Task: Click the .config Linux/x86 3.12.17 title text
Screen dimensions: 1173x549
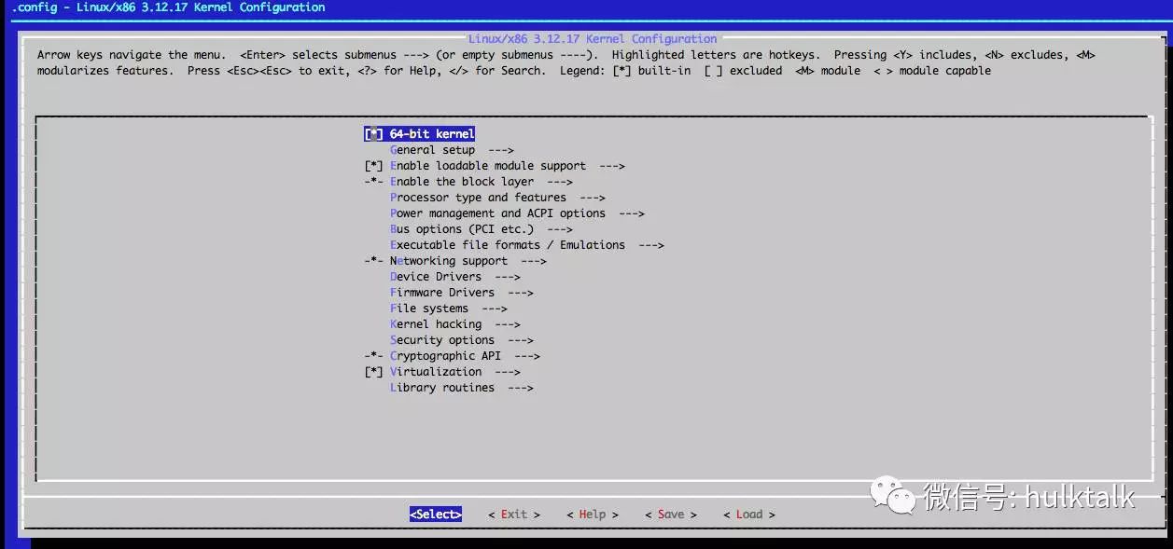Action: click(x=168, y=7)
